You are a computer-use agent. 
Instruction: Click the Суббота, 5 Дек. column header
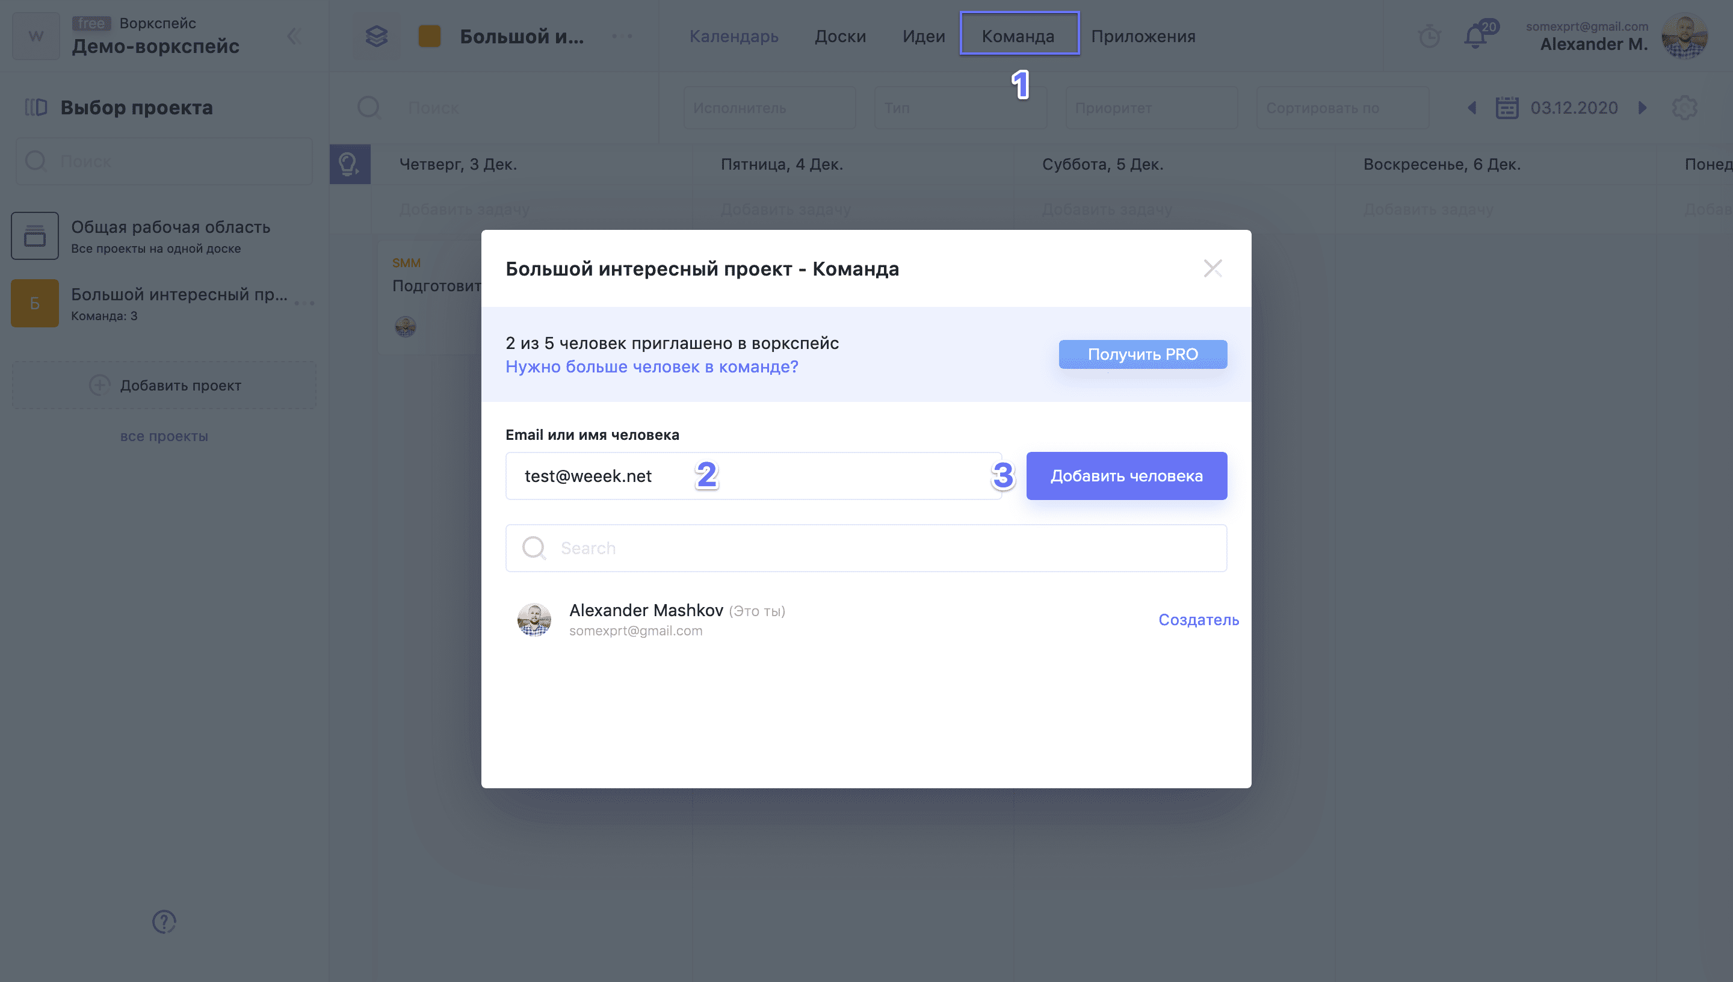pos(1102,164)
